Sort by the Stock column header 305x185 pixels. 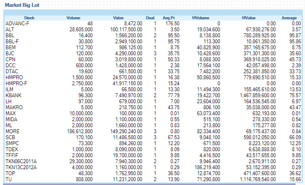pos(29,18)
